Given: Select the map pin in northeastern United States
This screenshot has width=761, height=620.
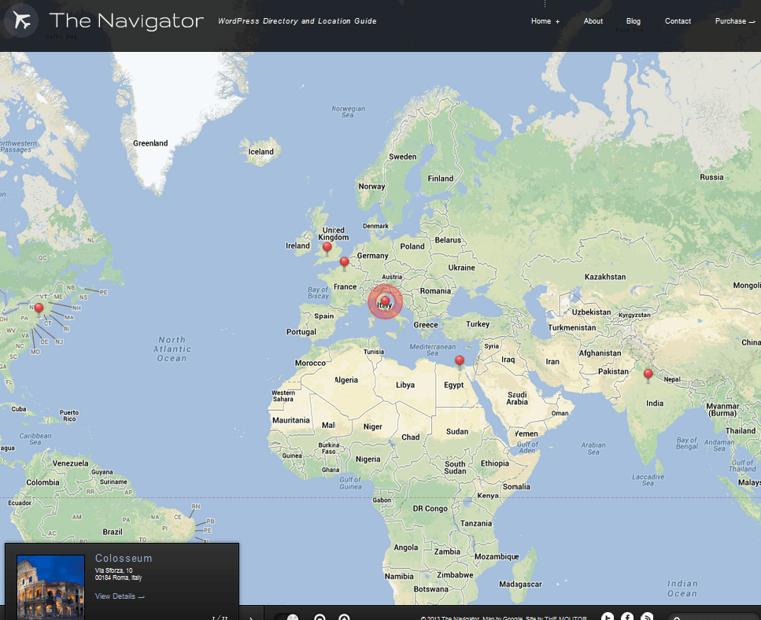Looking at the screenshot, I should 39,308.
